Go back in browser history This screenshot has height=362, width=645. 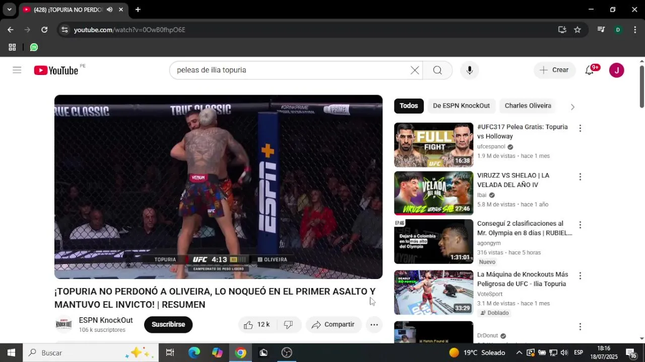(x=11, y=30)
